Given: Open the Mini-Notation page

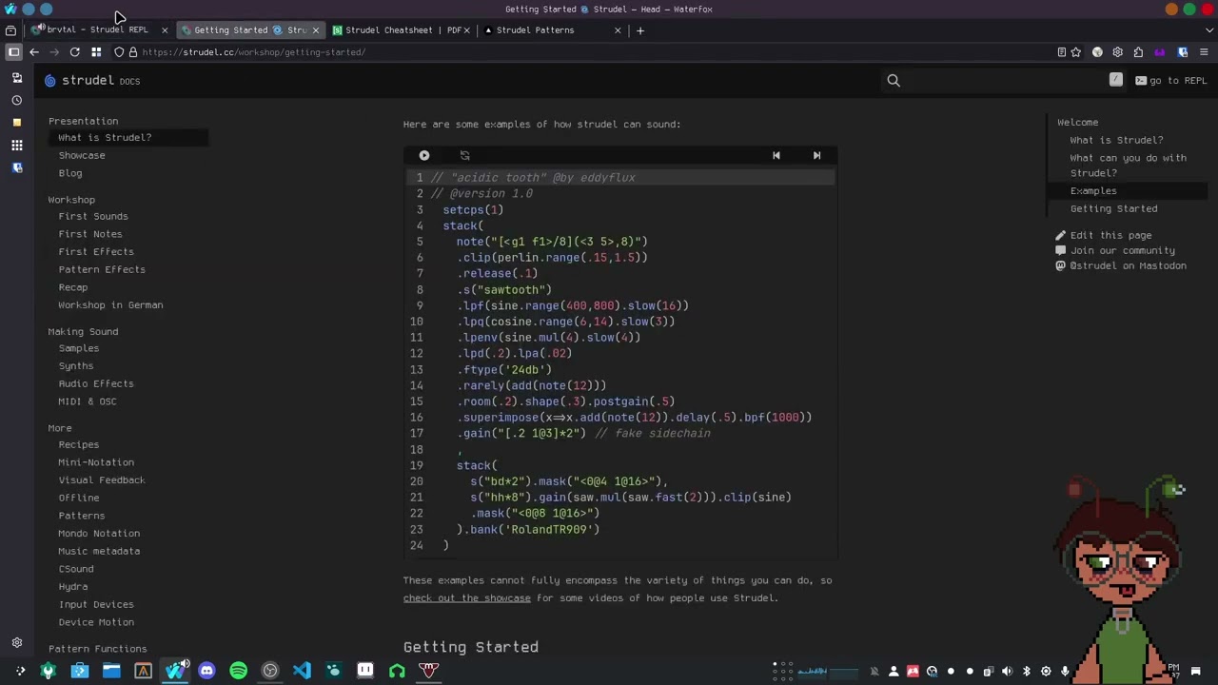Looking at the screenshot, I should [x=96, y=462].
